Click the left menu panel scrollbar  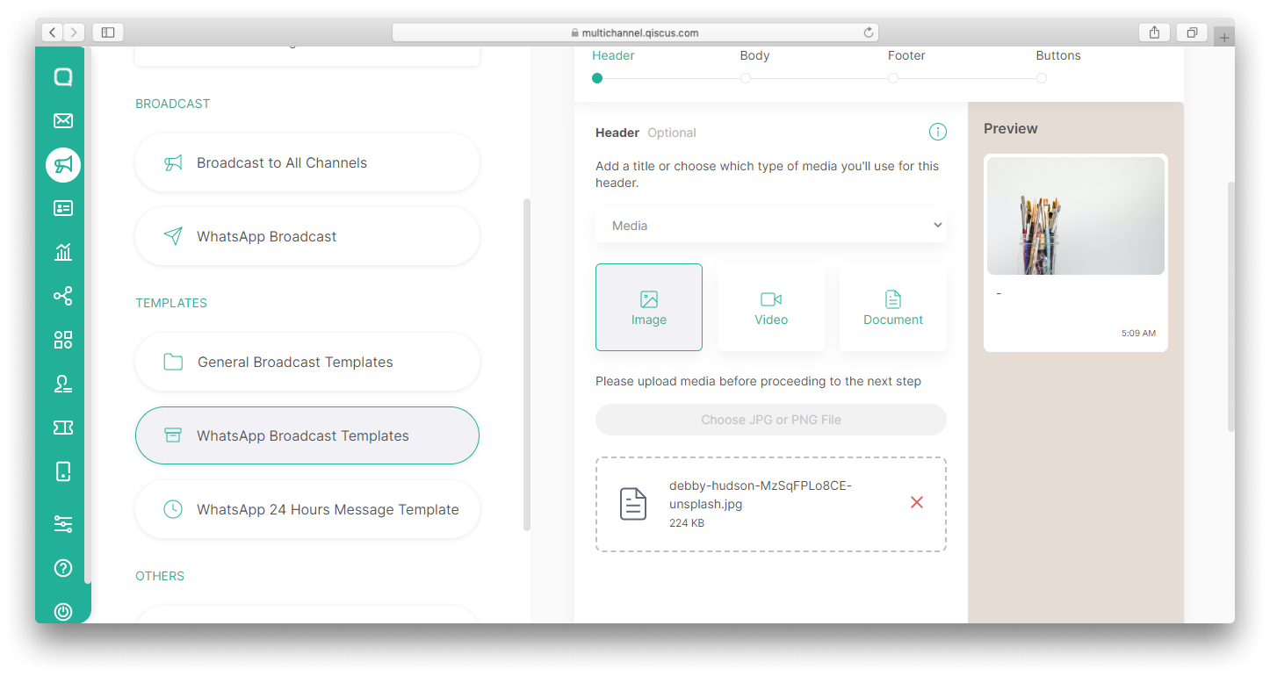coord(527,364)
